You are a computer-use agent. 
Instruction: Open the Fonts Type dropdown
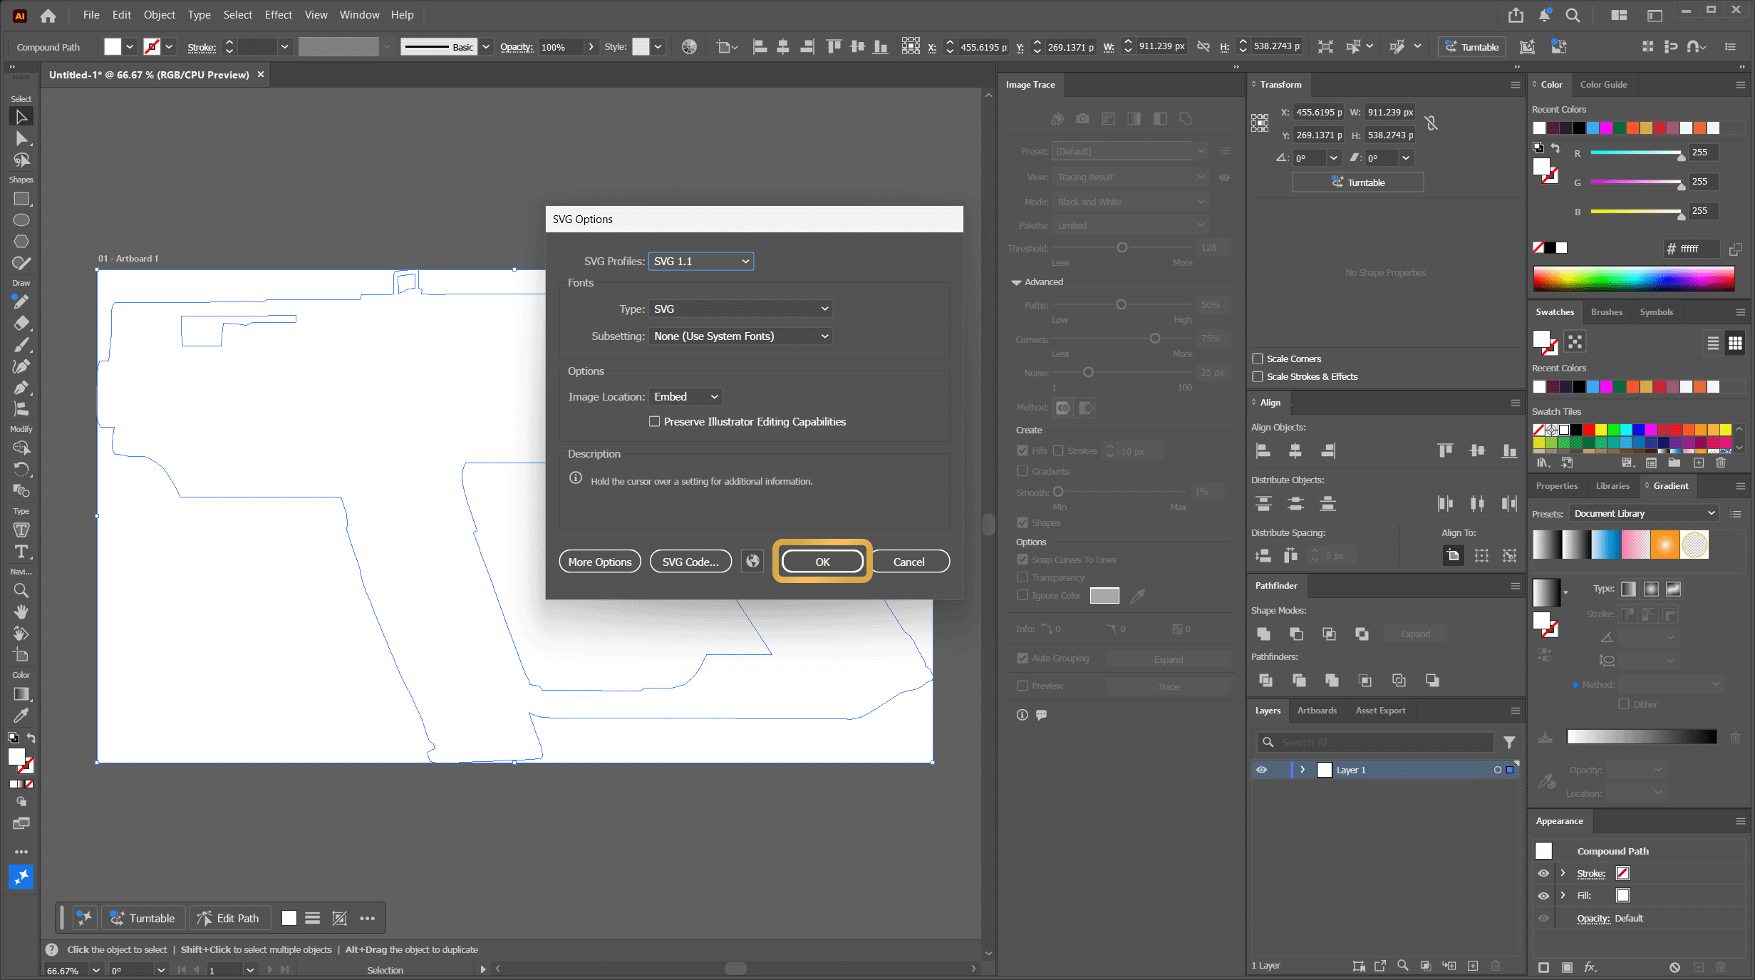point(741,309)
